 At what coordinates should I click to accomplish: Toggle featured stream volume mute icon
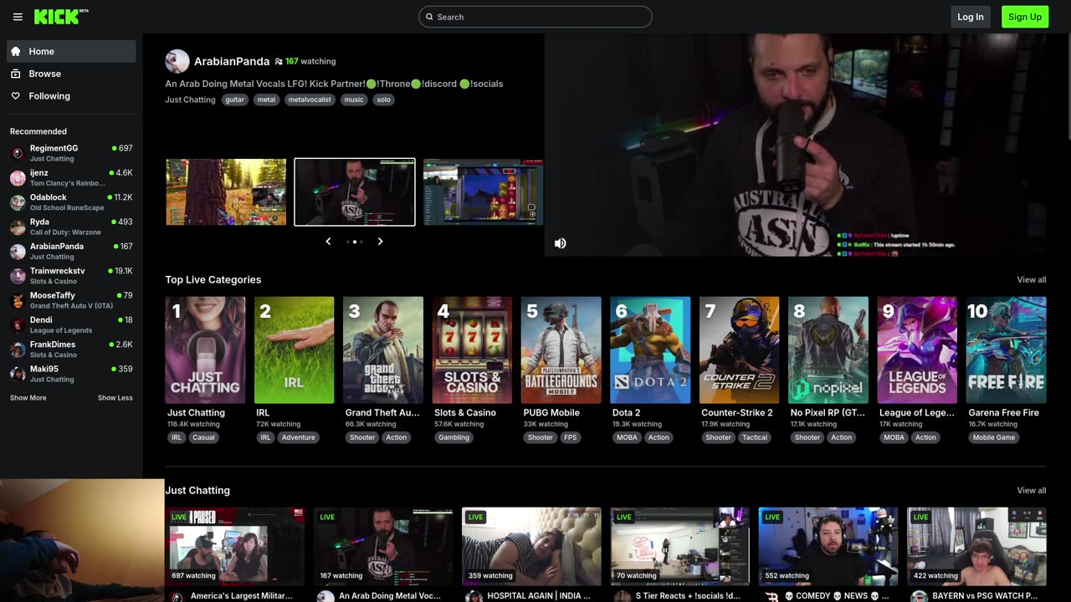(561, 243)
